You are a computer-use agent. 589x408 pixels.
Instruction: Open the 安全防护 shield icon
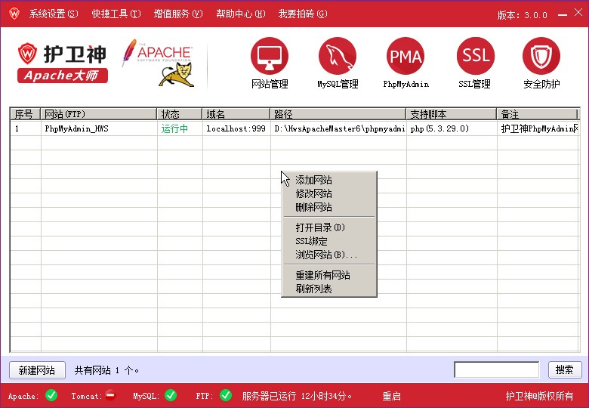click(541, 57)
